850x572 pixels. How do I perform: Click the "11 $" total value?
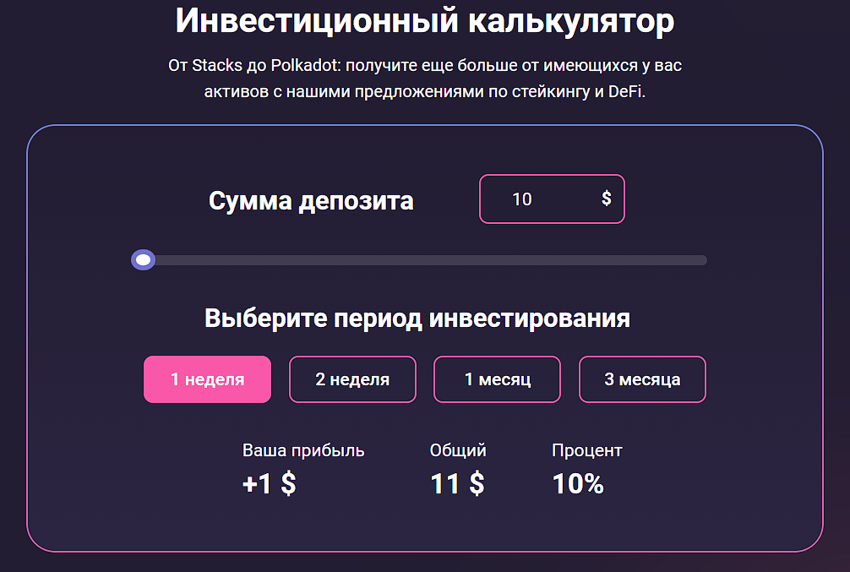(457, 484)
